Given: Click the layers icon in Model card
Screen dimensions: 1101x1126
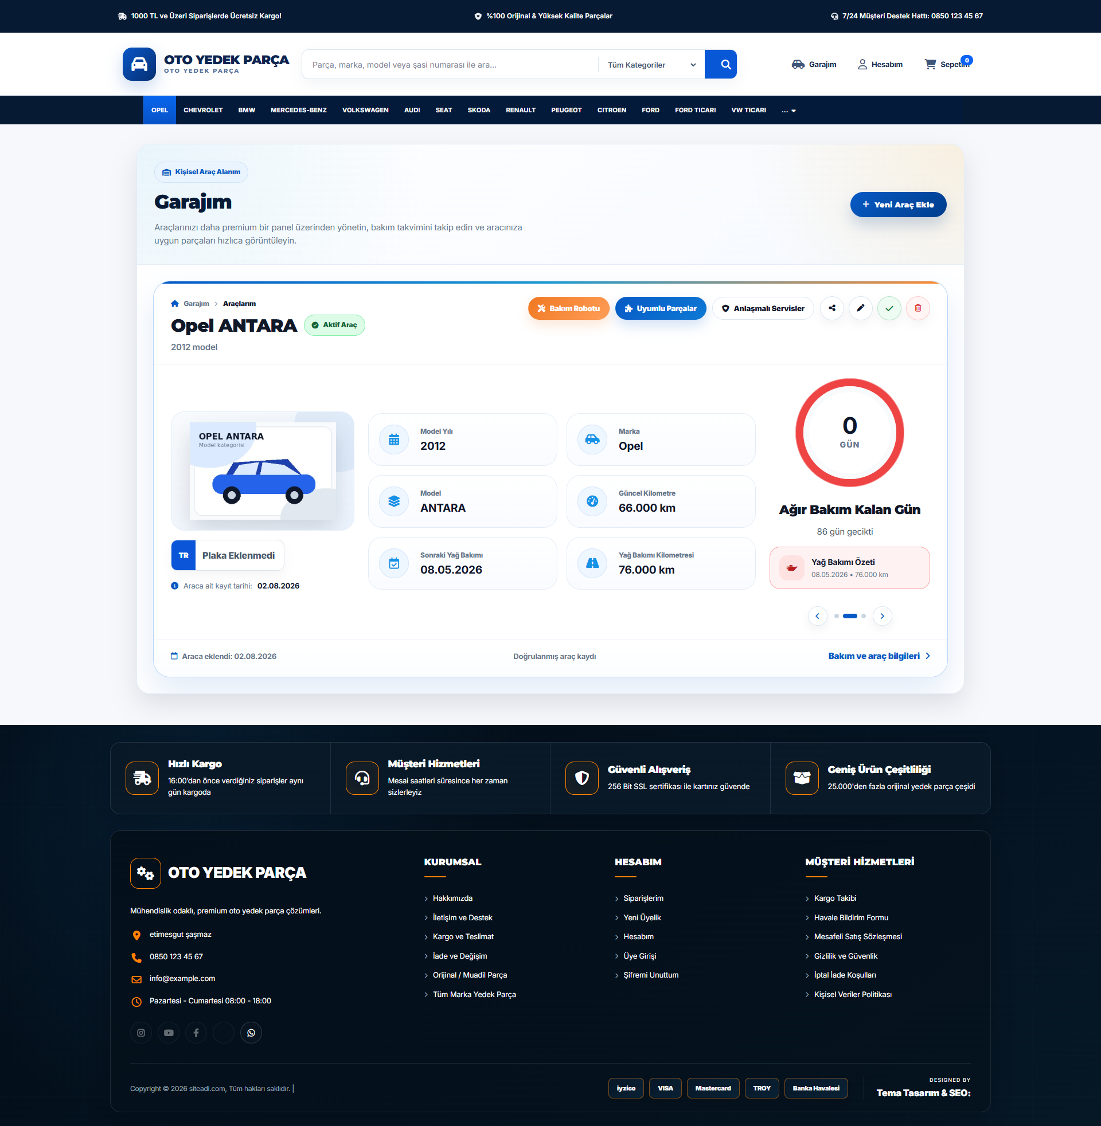Looking at the screenshot, I should (x=394, y=501).
